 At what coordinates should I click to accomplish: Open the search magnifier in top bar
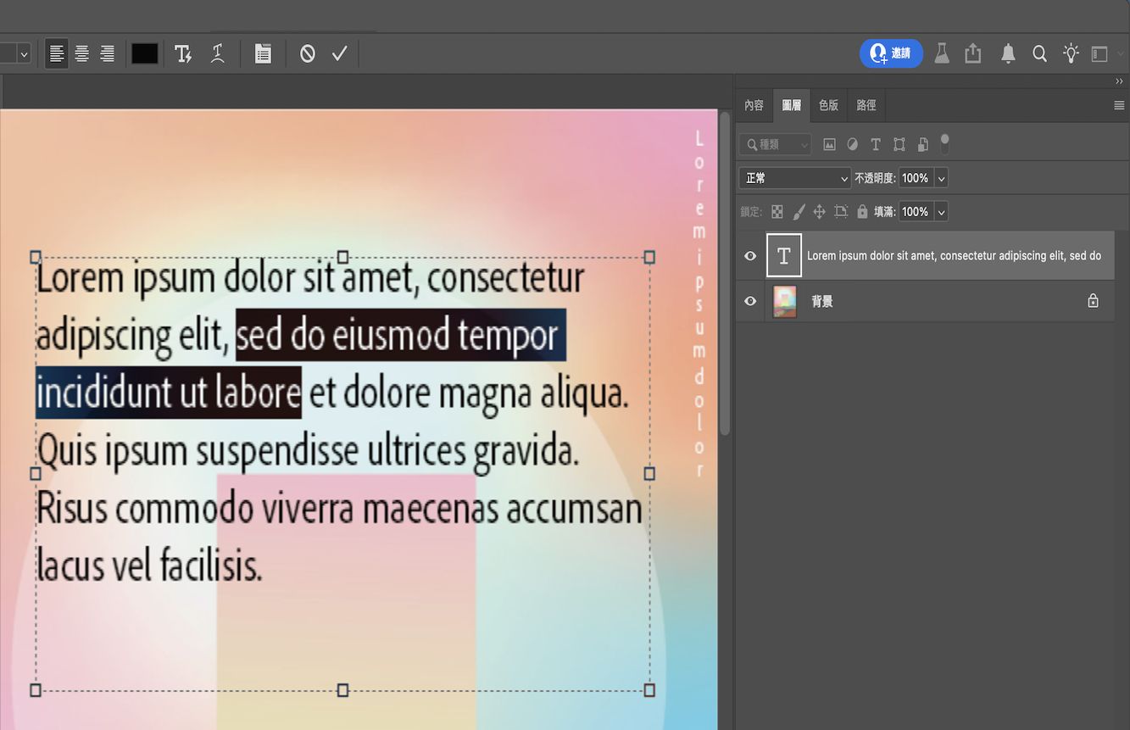coord(1039,53)
